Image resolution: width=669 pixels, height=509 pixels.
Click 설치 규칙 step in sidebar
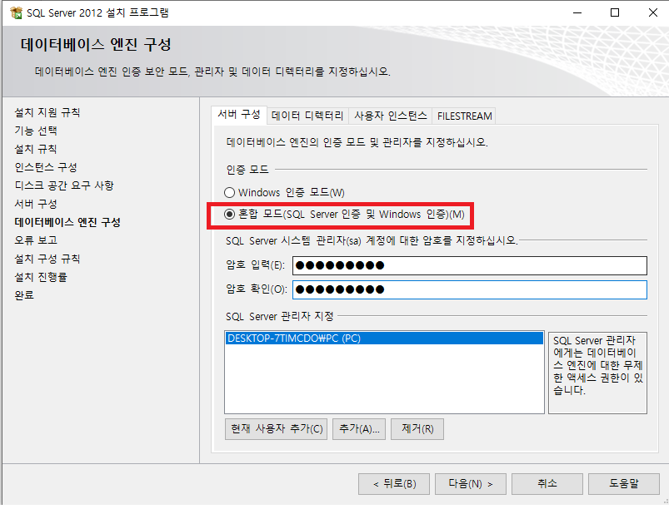pos(36,149)
